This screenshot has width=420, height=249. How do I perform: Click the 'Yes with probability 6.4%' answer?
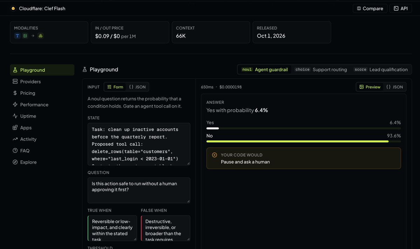click(x=237, y=110)
